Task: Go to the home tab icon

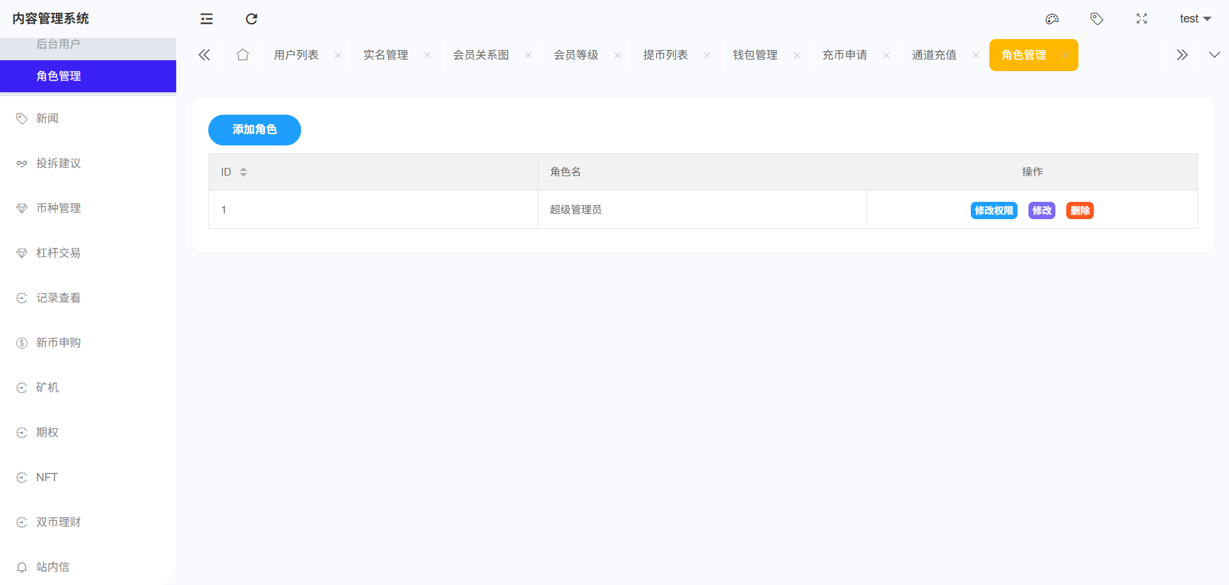Action: click(x=242, y=55)
